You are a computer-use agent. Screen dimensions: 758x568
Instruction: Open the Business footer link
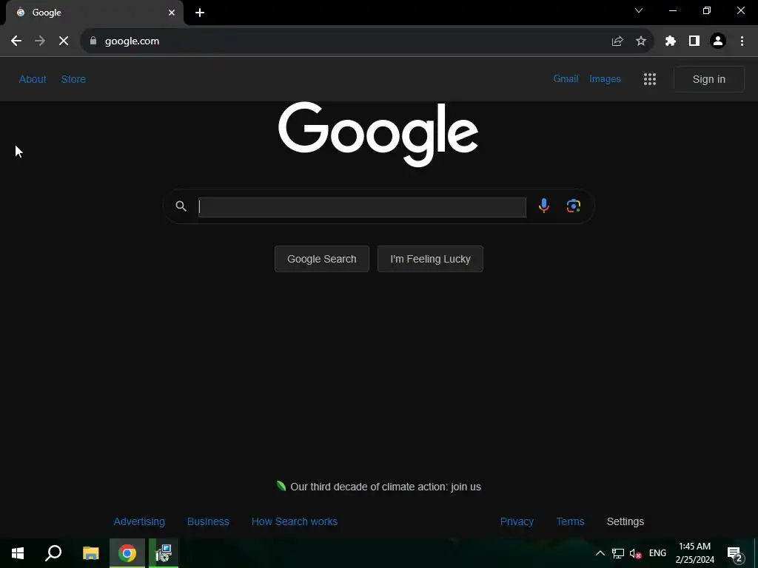(x=208, y=521)
